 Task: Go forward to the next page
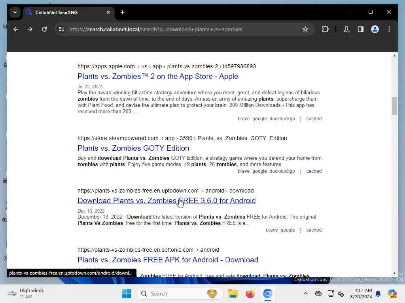pyautogui.click(x=30, y=29)
